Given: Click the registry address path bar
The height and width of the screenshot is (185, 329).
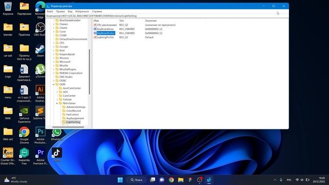Looking at the screenshot, I should pos(167,16).
